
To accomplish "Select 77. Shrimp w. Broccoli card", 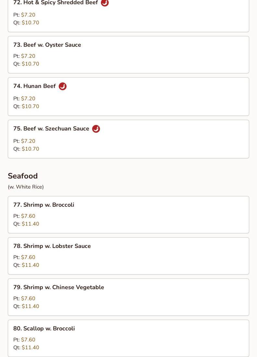I will (x=128, y=215).
